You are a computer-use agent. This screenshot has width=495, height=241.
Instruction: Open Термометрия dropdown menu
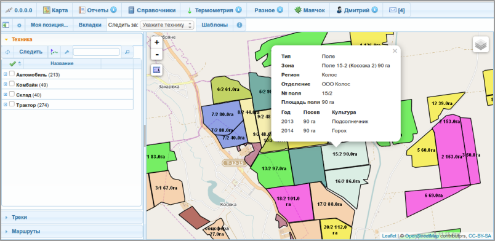coord(214,10)
